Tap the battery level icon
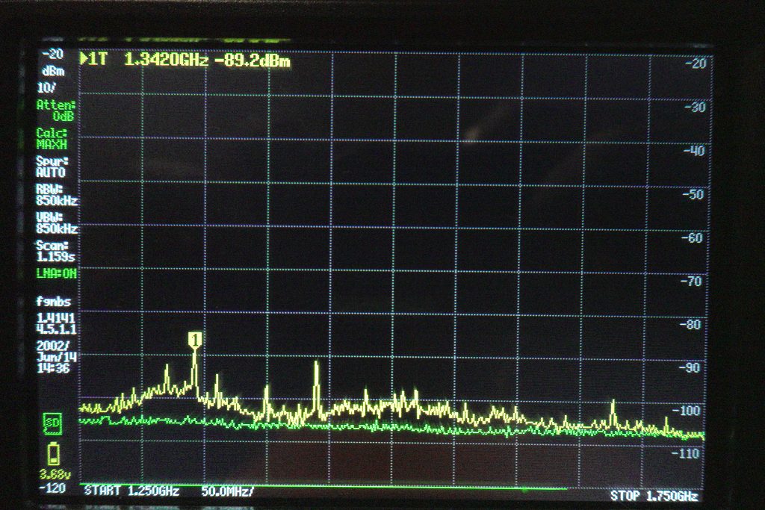765x510 pixels. pyautogui.click(x=53, y=453)
